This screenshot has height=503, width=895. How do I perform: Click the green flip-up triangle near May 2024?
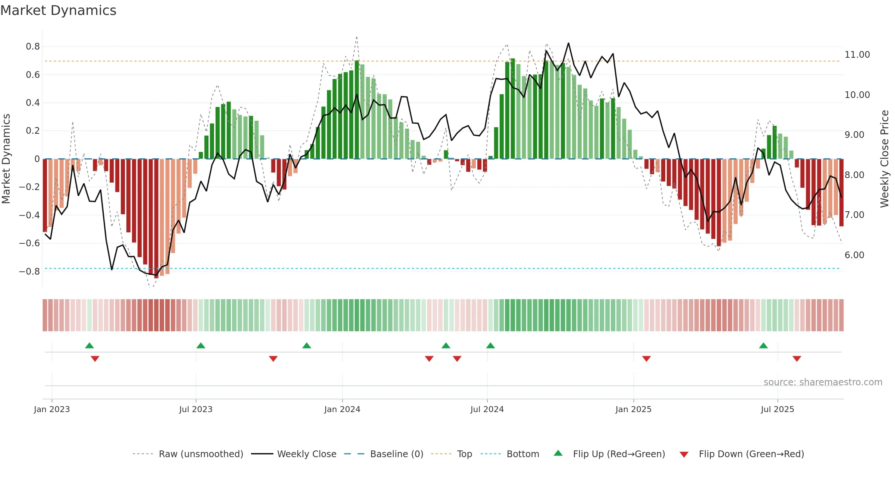(446, 345)
